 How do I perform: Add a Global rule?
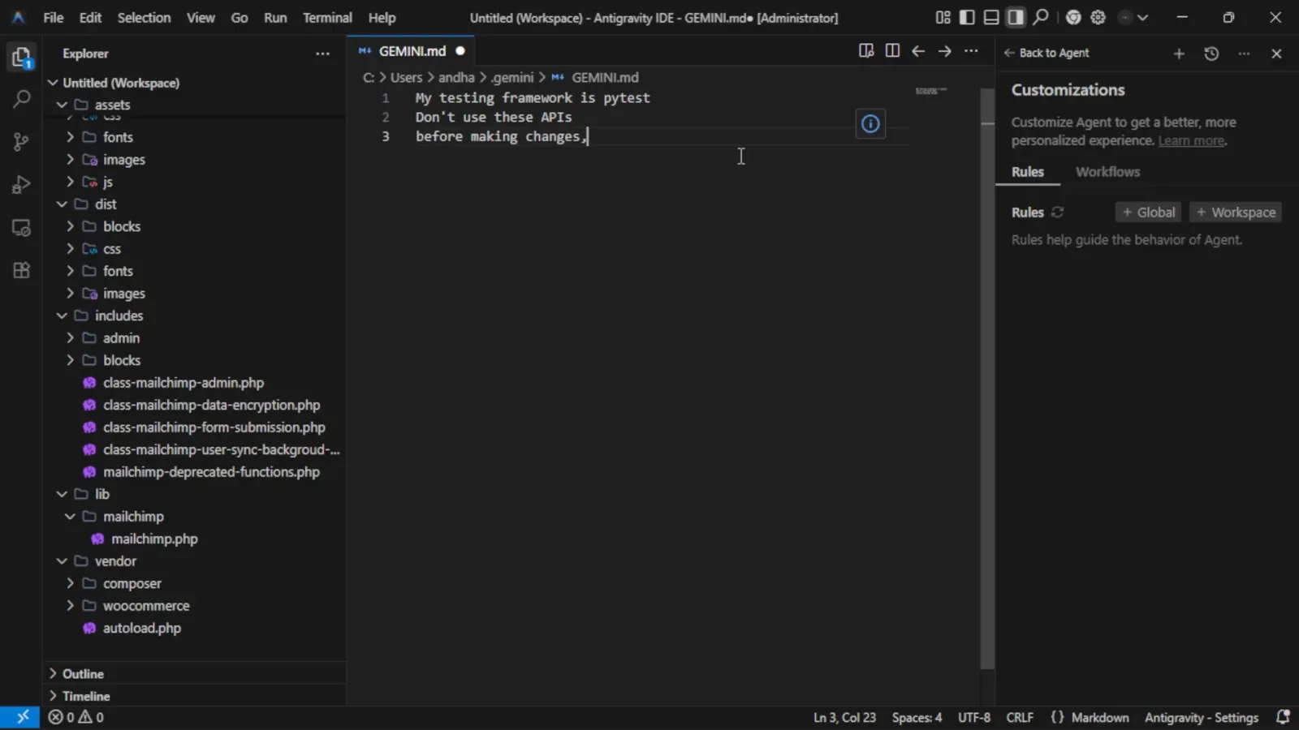pyautogui.click(x=1148, y=213)
